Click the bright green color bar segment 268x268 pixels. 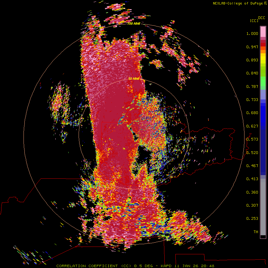[x=263, y=81]
